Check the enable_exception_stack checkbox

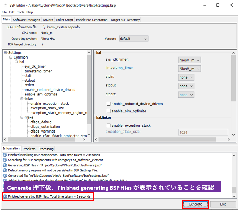(109, 125)
